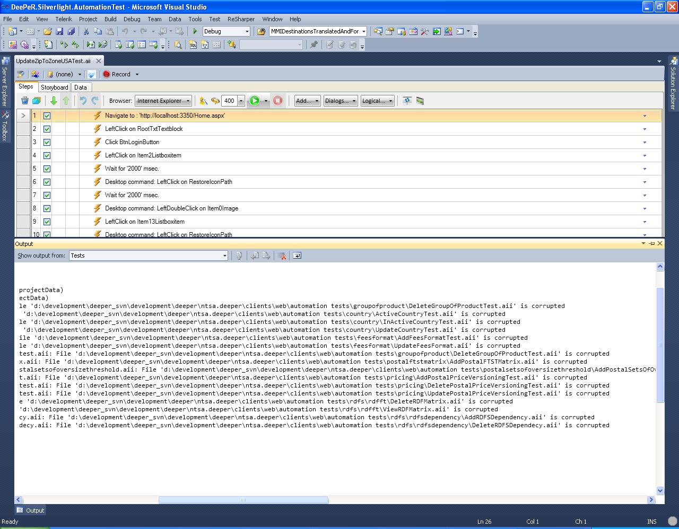679x529 pixels.
Task: Uncheck step 9 Item13Listboxitem checkbox
Action: tap(47, 222)
